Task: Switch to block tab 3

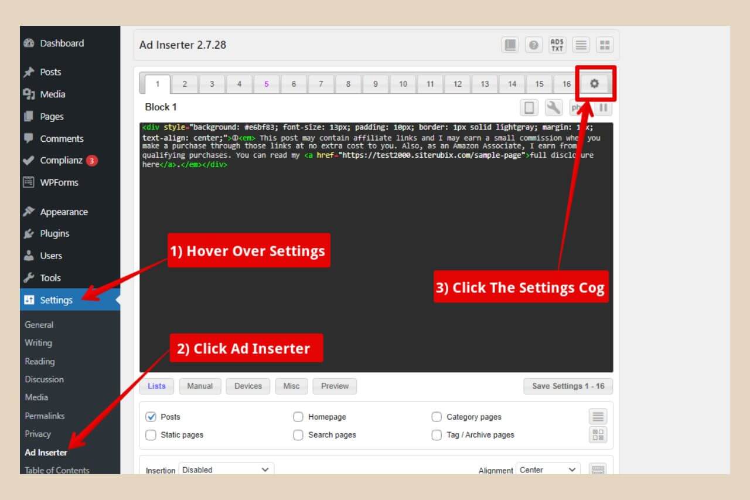Action: tap(212, 84)
